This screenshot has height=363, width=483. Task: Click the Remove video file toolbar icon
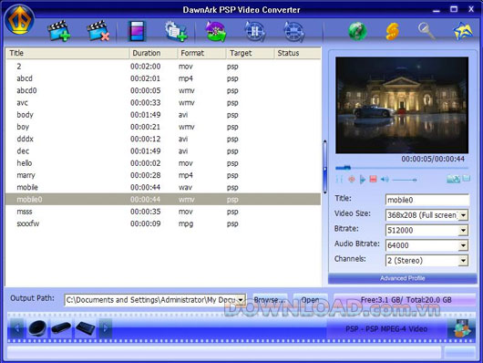pos(98,31)
